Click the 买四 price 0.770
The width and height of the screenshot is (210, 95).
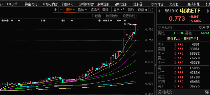point(179,82)
